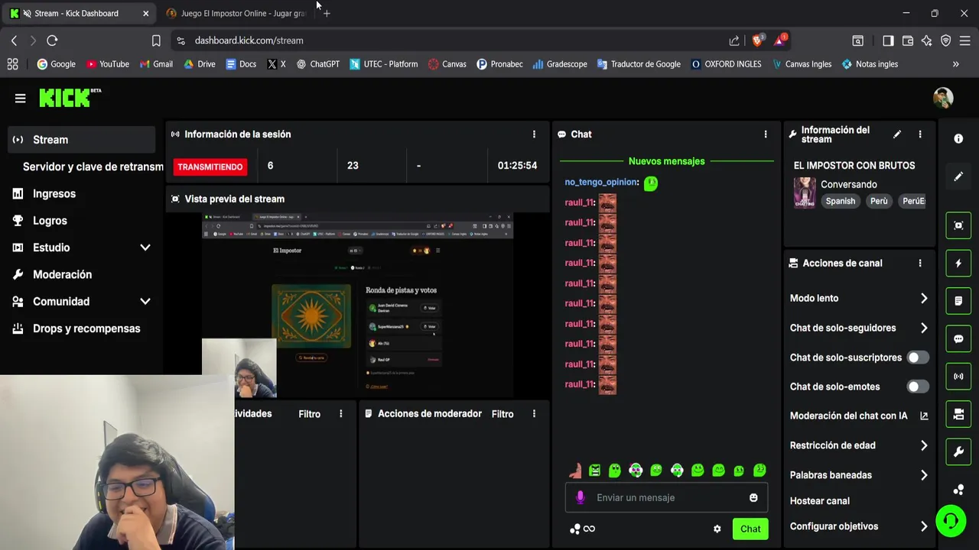
Task: Toggle the browser sidebar panel icon
Action: (888, 40)
